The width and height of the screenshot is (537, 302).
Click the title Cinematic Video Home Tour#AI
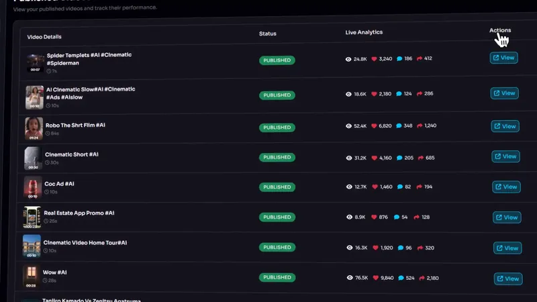point(85,243)
